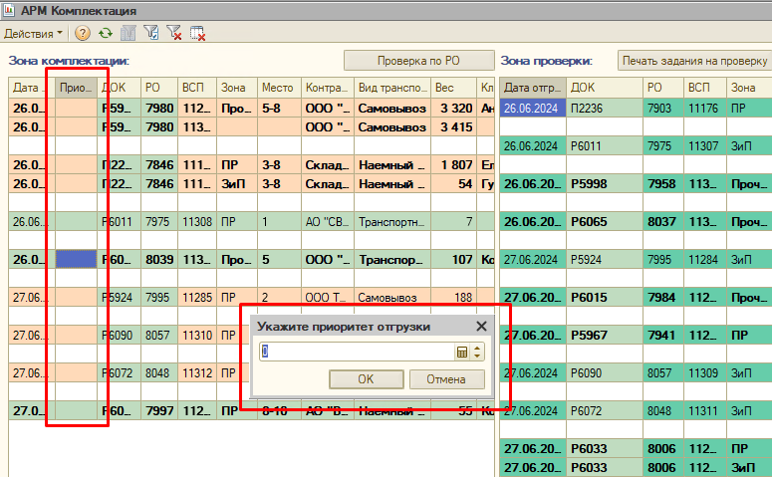Click the Проверка по РО button
Screen dimensions: 772x477
click(x=418, y=61)
